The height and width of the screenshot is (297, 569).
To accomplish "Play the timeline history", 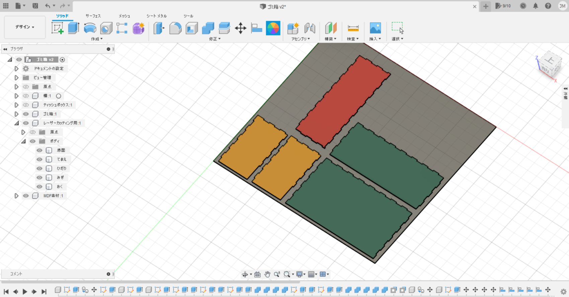I will (x=25, y=292).
